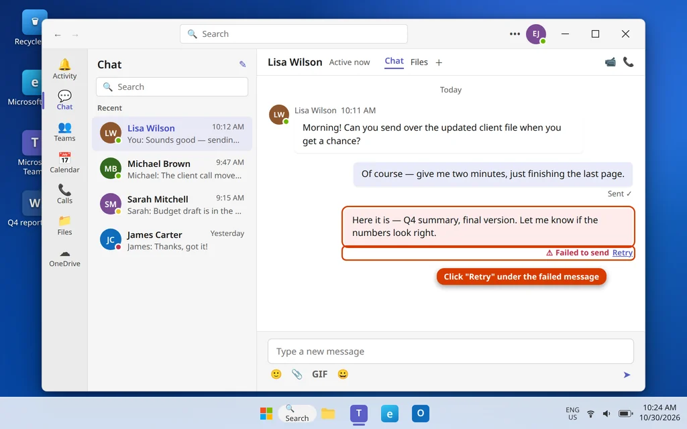Viewport: 687px width, 429px height.
Task: Open the Michael Brown conversation
Action: 172,169
